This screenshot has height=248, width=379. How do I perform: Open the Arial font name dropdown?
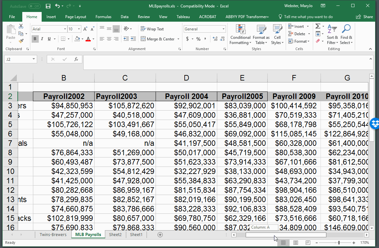point(65,29)
